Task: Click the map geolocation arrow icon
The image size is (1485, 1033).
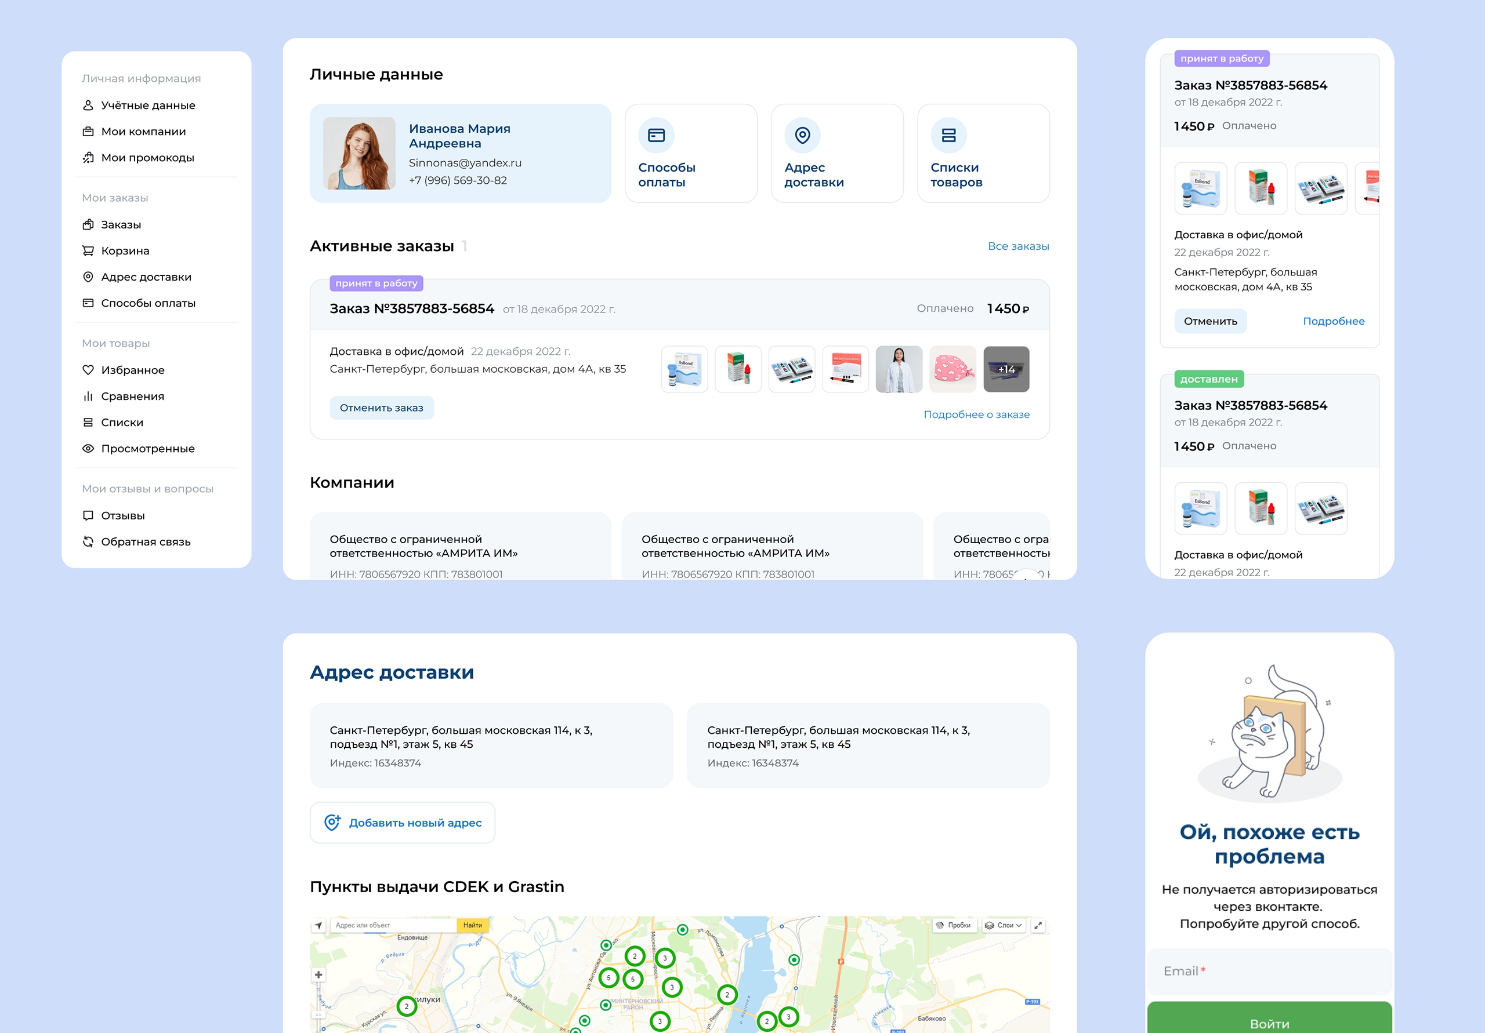Action: point(318,925)
